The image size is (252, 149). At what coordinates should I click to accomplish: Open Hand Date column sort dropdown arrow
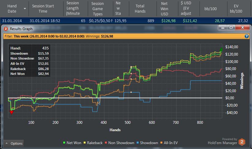coord(25,9)
